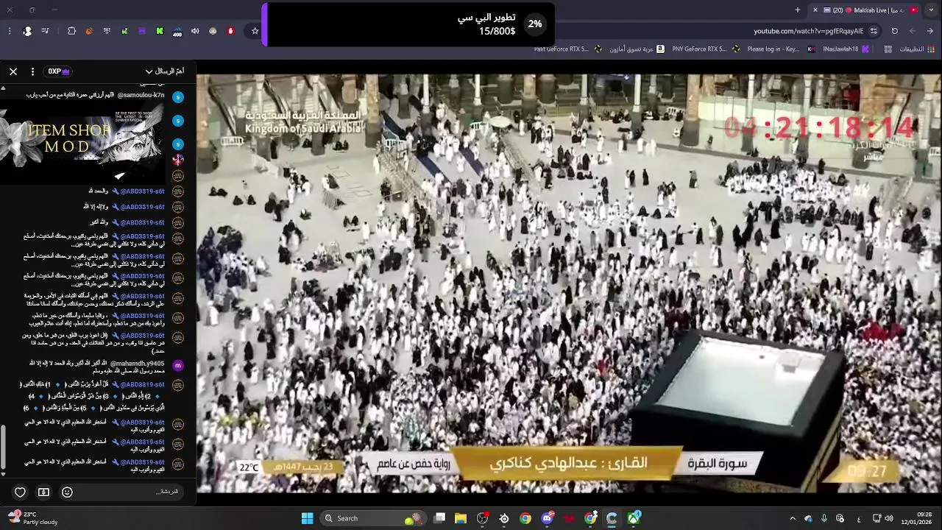
Task: Click the heart reaction icon in chat
Action: [x=21, y=492]
